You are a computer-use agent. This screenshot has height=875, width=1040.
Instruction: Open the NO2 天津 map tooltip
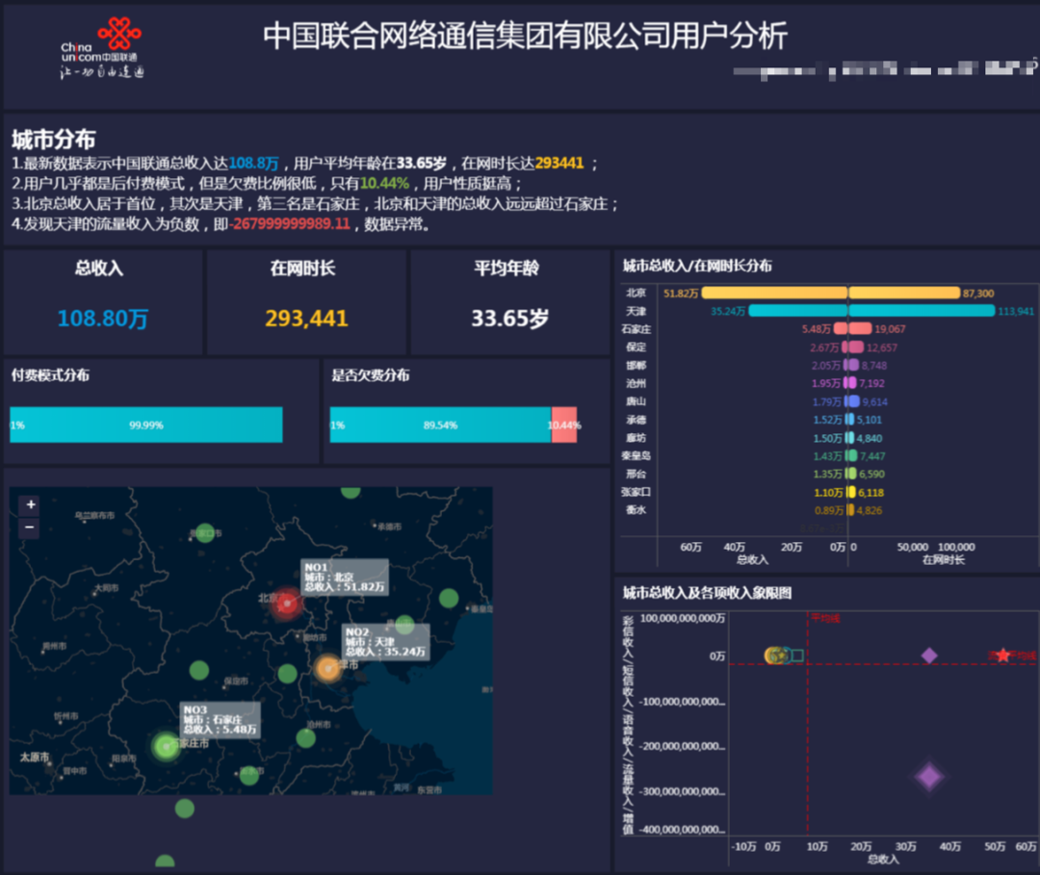(x=385, y=642)
